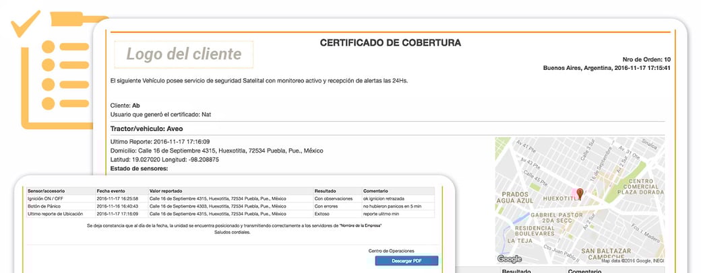
Task: Click the Google logo on the map
Action: tap(510, 259)
